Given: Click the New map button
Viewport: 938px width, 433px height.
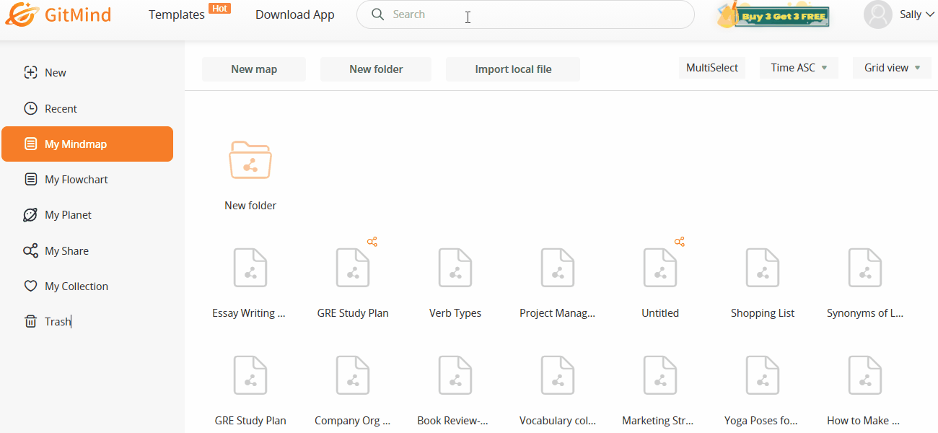Looking at the screenshot, I should coord(254,69).
